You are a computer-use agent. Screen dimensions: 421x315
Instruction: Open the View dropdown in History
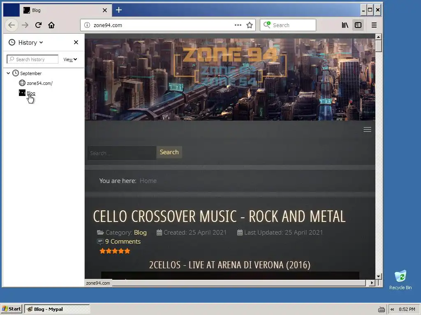tap(70, 59)
